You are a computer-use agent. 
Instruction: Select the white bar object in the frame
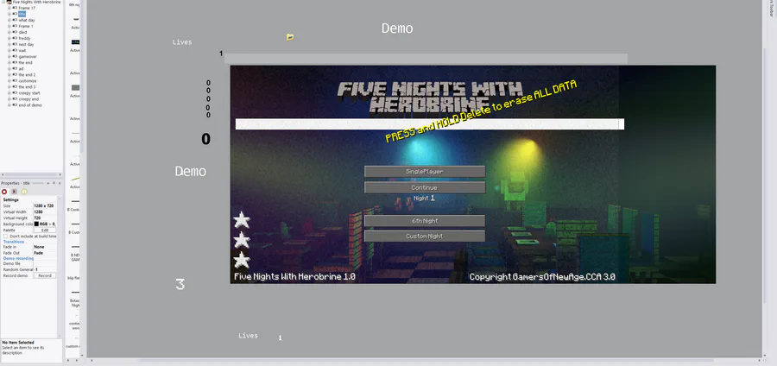pyautogui.click(x=430, y=123)
